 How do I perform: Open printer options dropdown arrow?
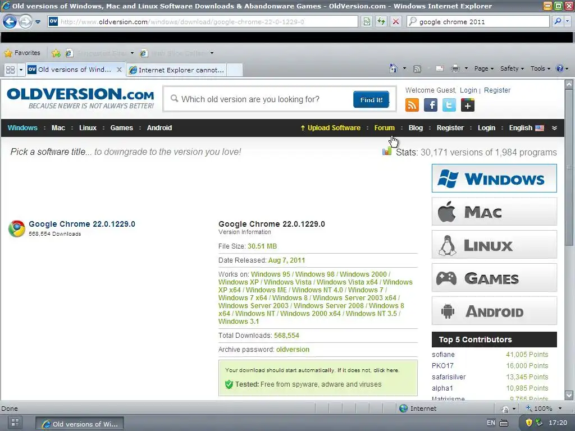click(x=466, y=68)
